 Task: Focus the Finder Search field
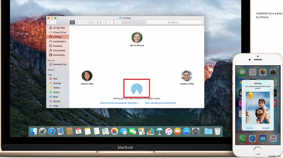(x=174, y=22)
